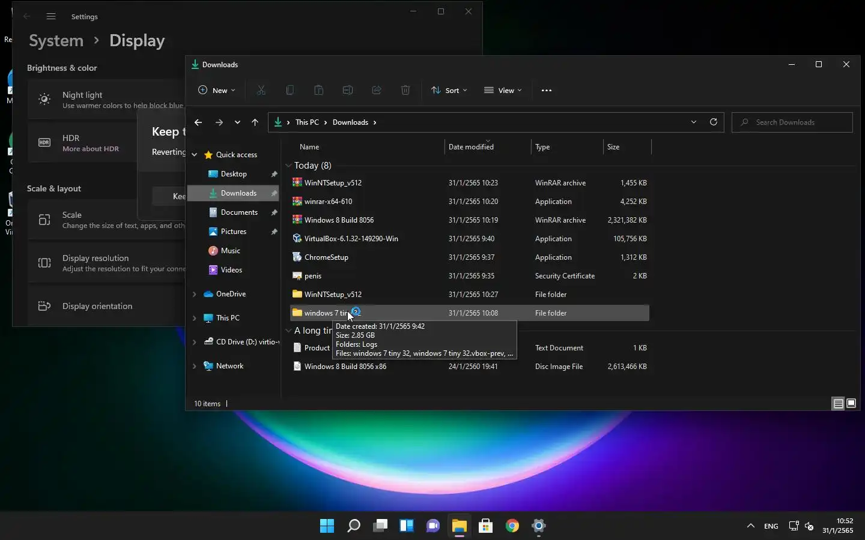The width and height of the screenshot is (865, 540).
Task: Select Videos in the navigation pane
Action: [x=231, y=270]
